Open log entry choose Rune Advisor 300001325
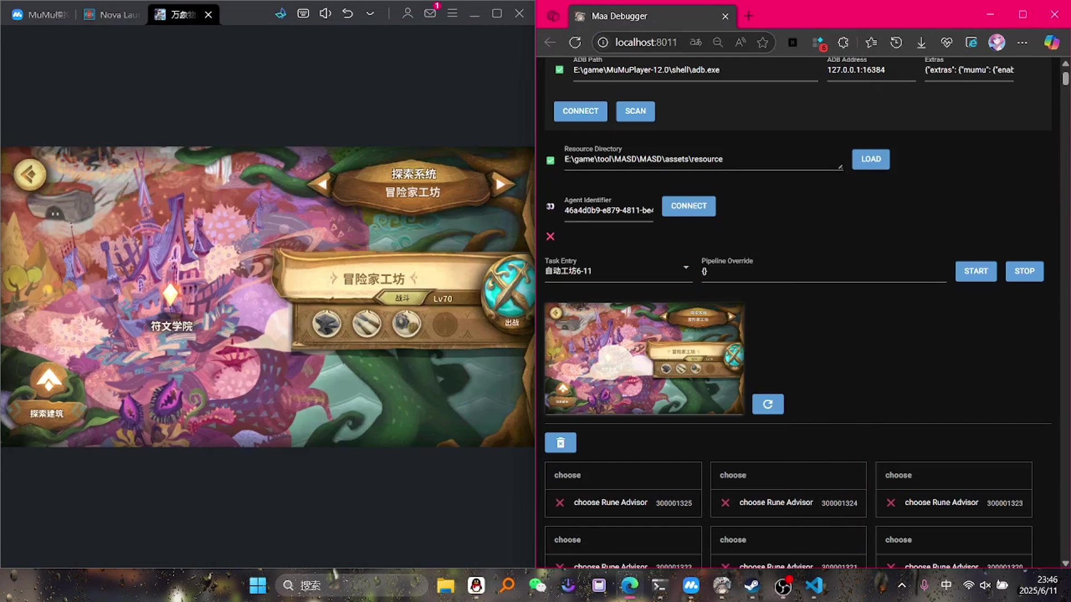The height and width of the screenshot is (602, 1071). pyautogui.click(x=623, y=503)
